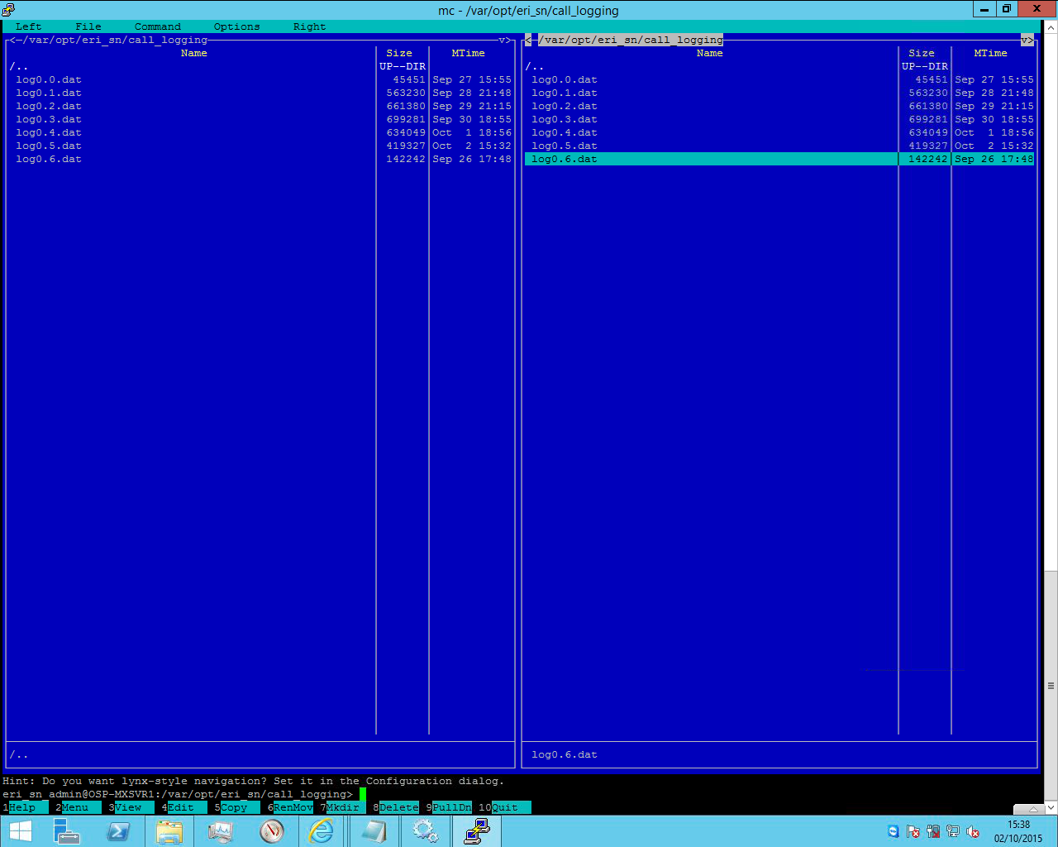Click the power plug tray icon
Screen dimensions: 1058x847
[933, 831]
